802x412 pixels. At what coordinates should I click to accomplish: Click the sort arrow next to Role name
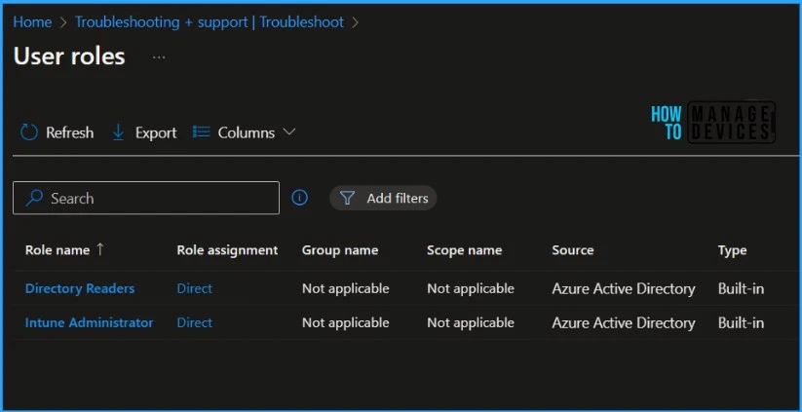point(100,249)
